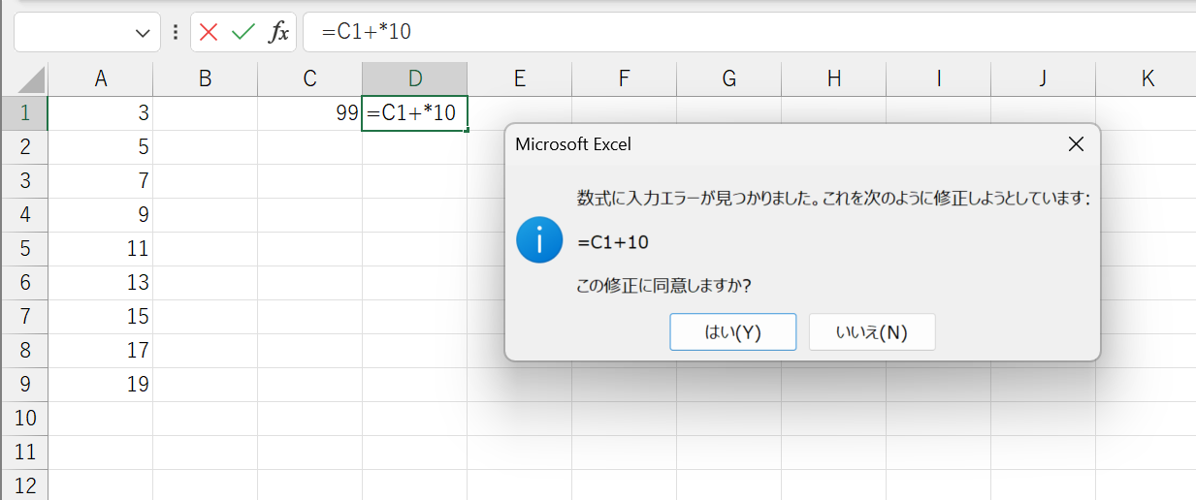
Task: Close the Microsoft Excel dialog with X
Action: (x=1075, y=144)
